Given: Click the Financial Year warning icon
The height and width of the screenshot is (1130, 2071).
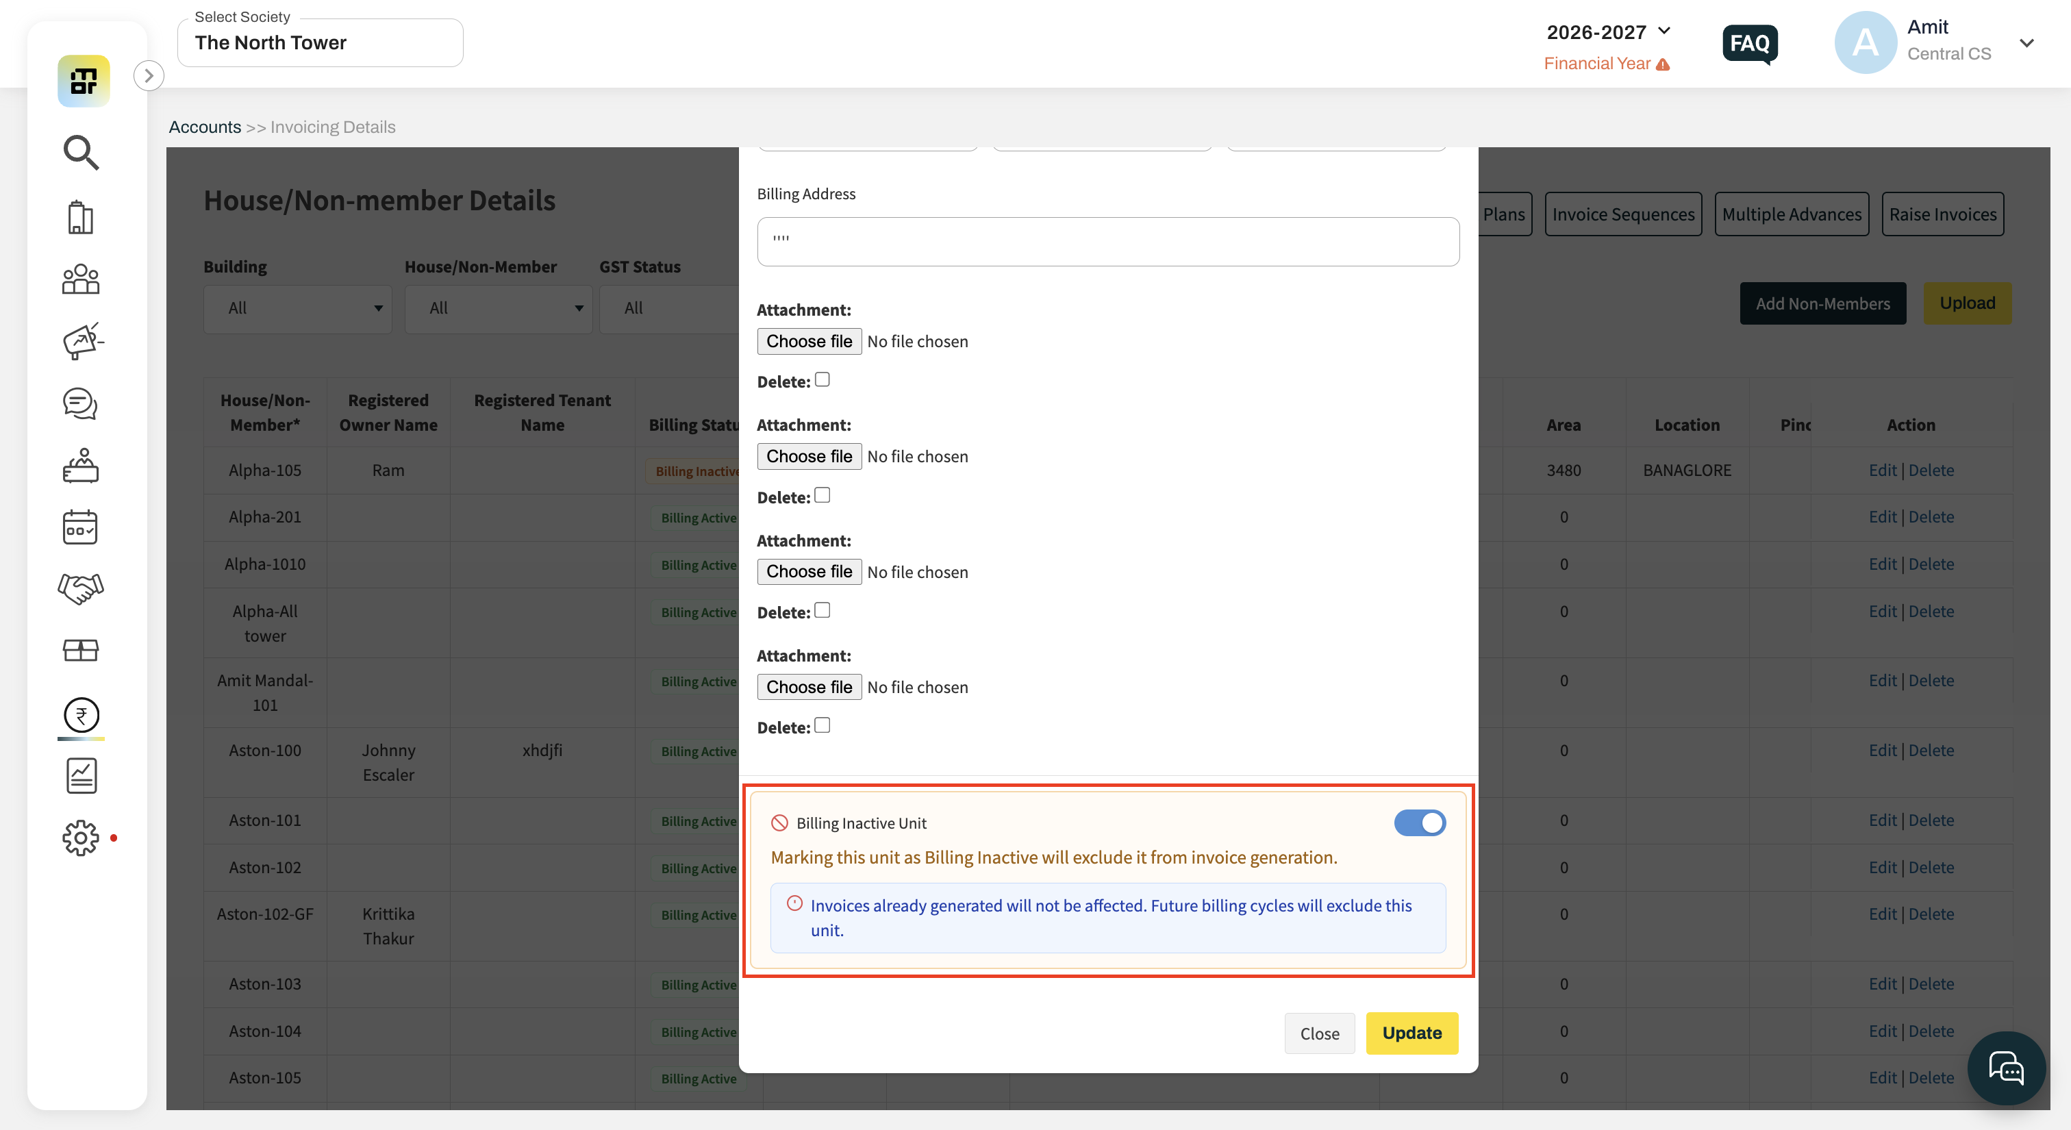Looking at the screenshot, I should (1664, 64).
